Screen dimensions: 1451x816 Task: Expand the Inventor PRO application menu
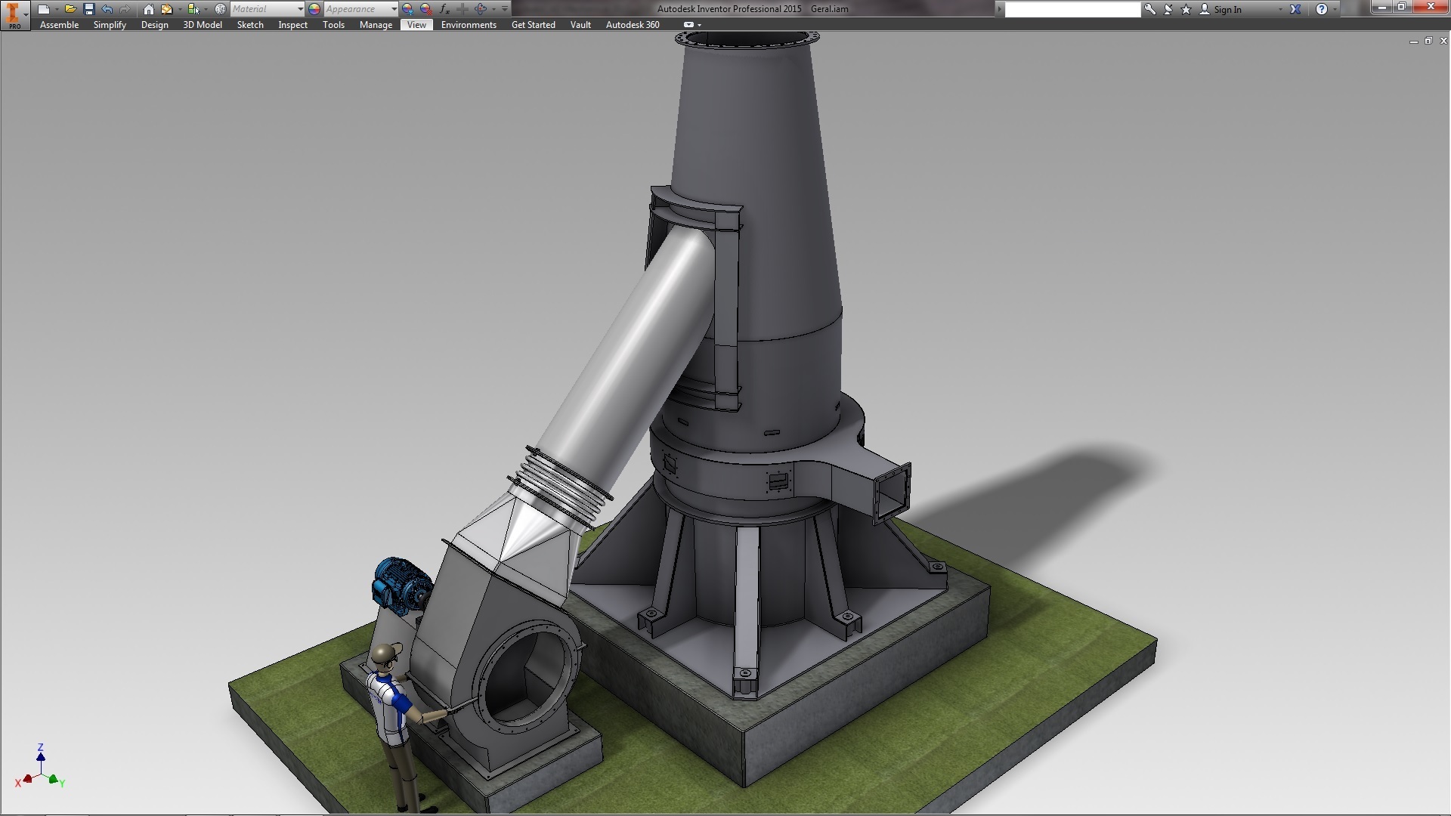coord(15,14)
